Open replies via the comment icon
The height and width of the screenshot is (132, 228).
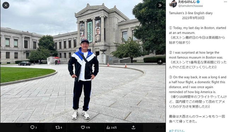[x=32, y=127]
